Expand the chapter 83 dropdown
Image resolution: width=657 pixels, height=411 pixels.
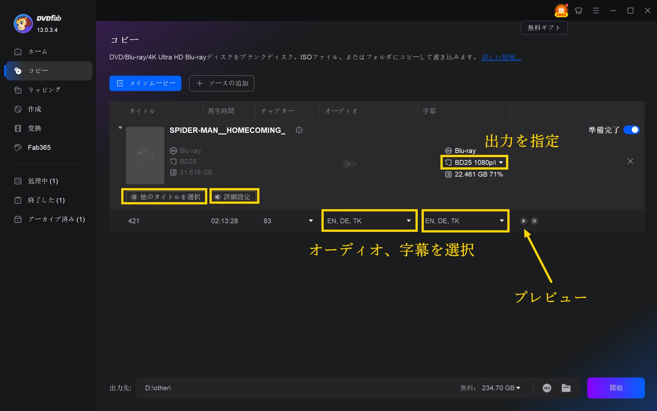coord(311,221)
